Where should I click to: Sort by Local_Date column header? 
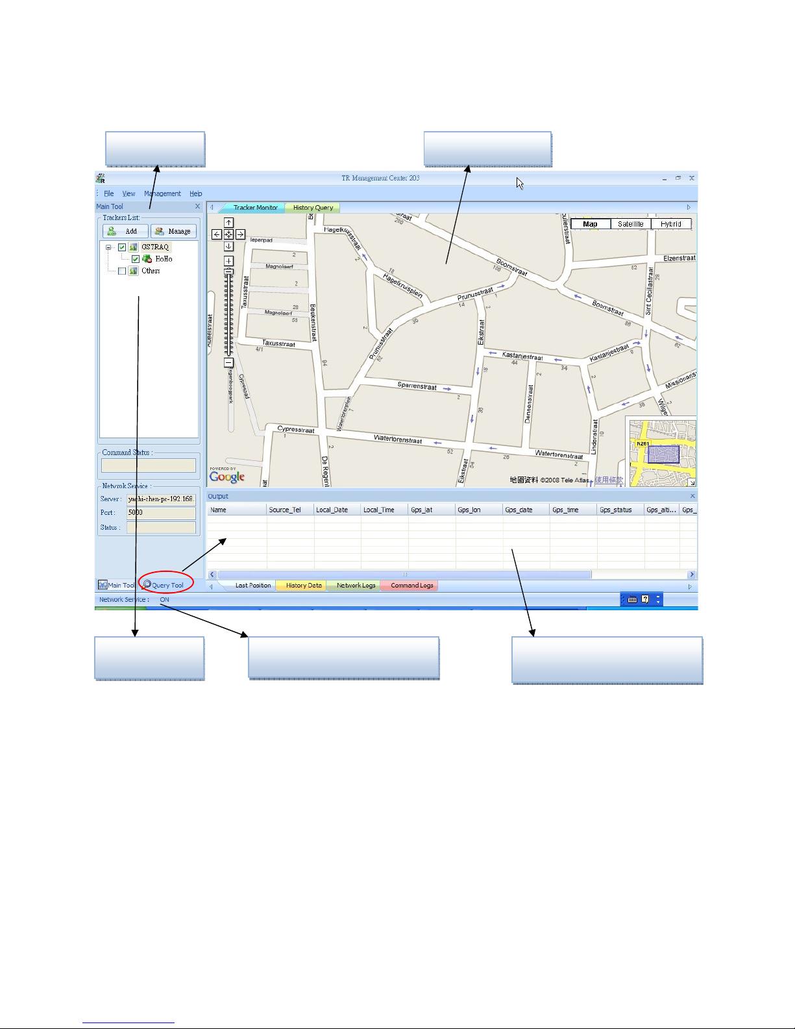click(337, 510)
